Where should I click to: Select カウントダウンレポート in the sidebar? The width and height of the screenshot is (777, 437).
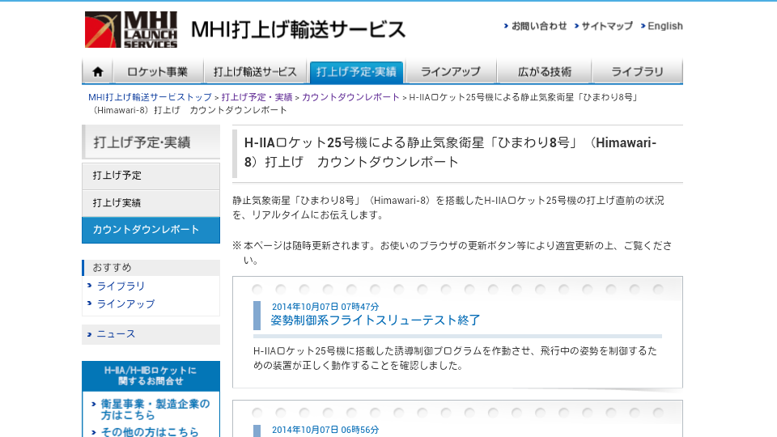pos(151,230)
